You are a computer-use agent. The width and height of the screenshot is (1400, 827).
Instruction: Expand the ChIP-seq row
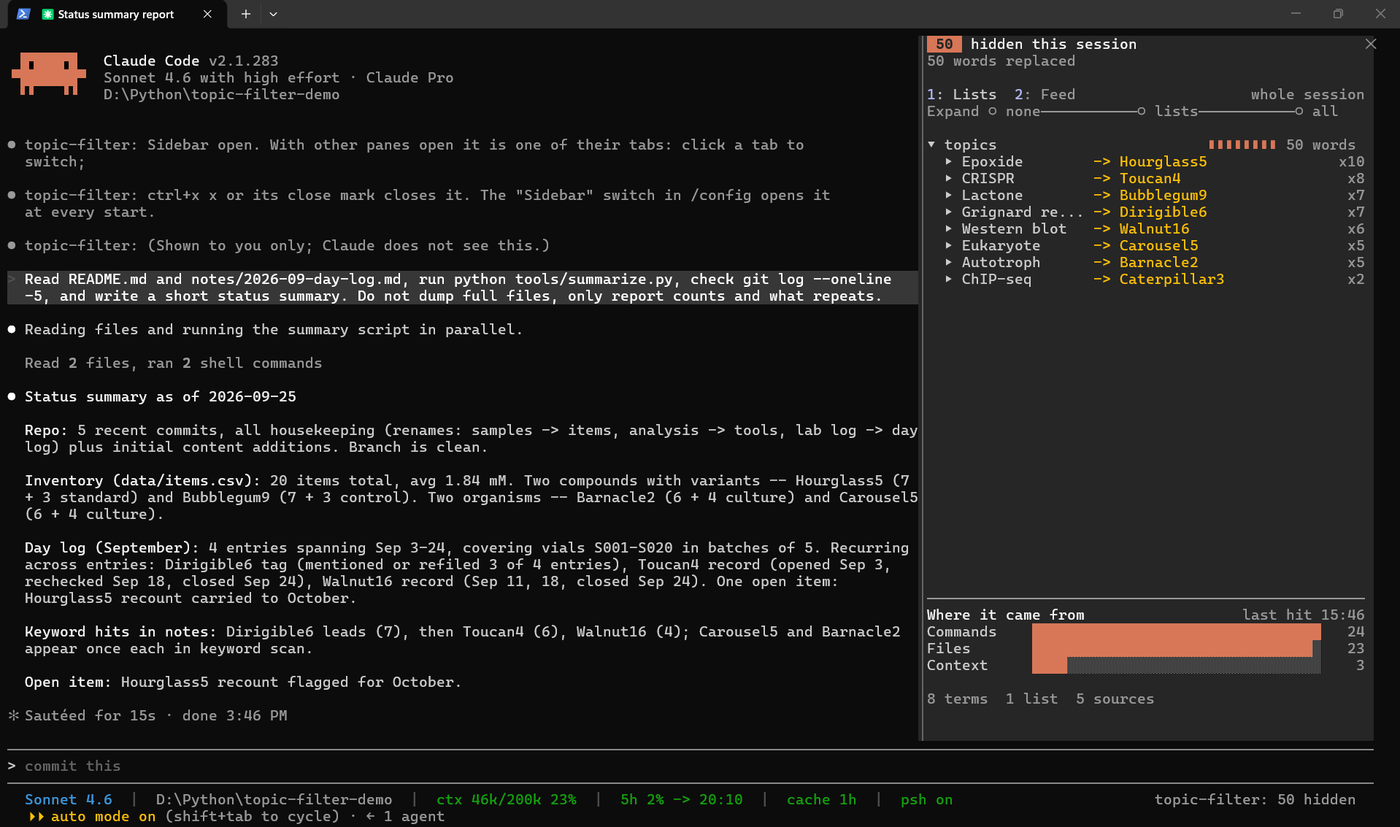click(949, 279)
